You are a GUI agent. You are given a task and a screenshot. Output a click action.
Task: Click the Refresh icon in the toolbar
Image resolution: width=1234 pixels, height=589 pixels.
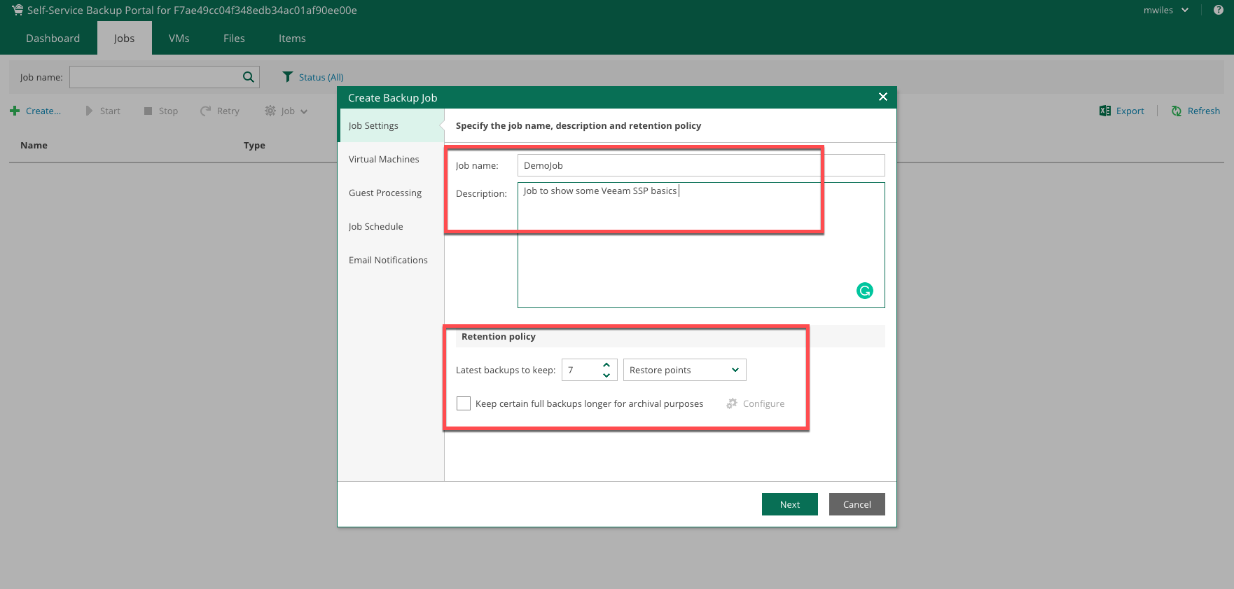pos(1177,111)
